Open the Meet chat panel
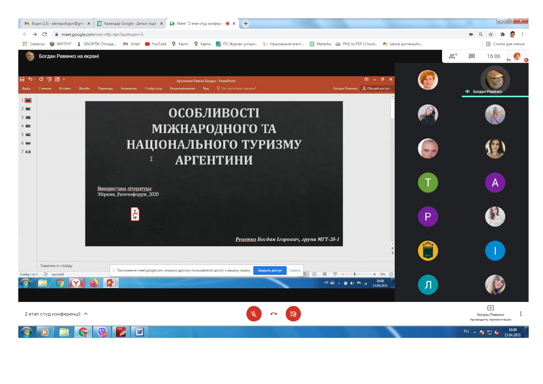Viewport: 543px width, 384px height. click(471, 56)
